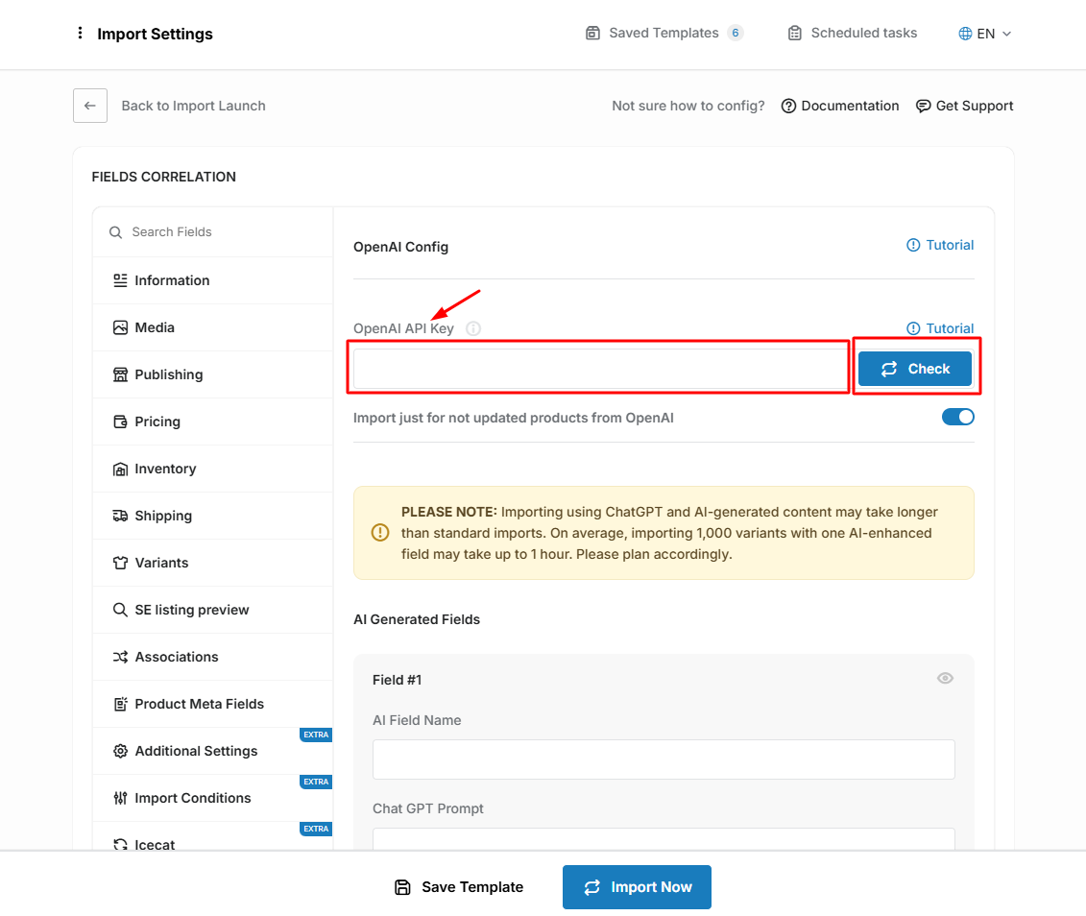Image resolution: width=1086 pixels, height=916 pixels.
Task: Click the Scheduled tasks clipboard icon
Action: pyautogui.click(x=795, y=34)
